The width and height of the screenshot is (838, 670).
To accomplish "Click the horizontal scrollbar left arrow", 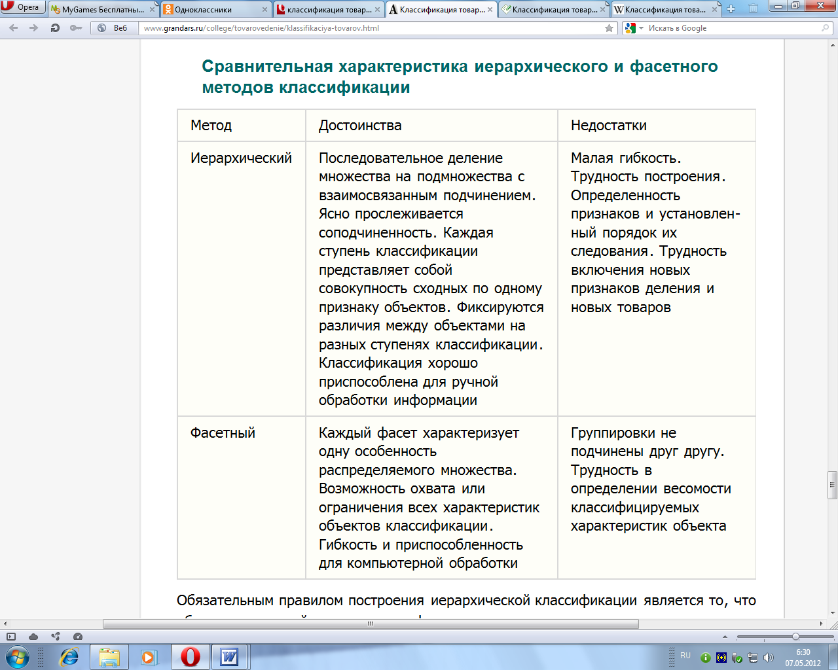I will pyautogui.click(x=5, y=624).
